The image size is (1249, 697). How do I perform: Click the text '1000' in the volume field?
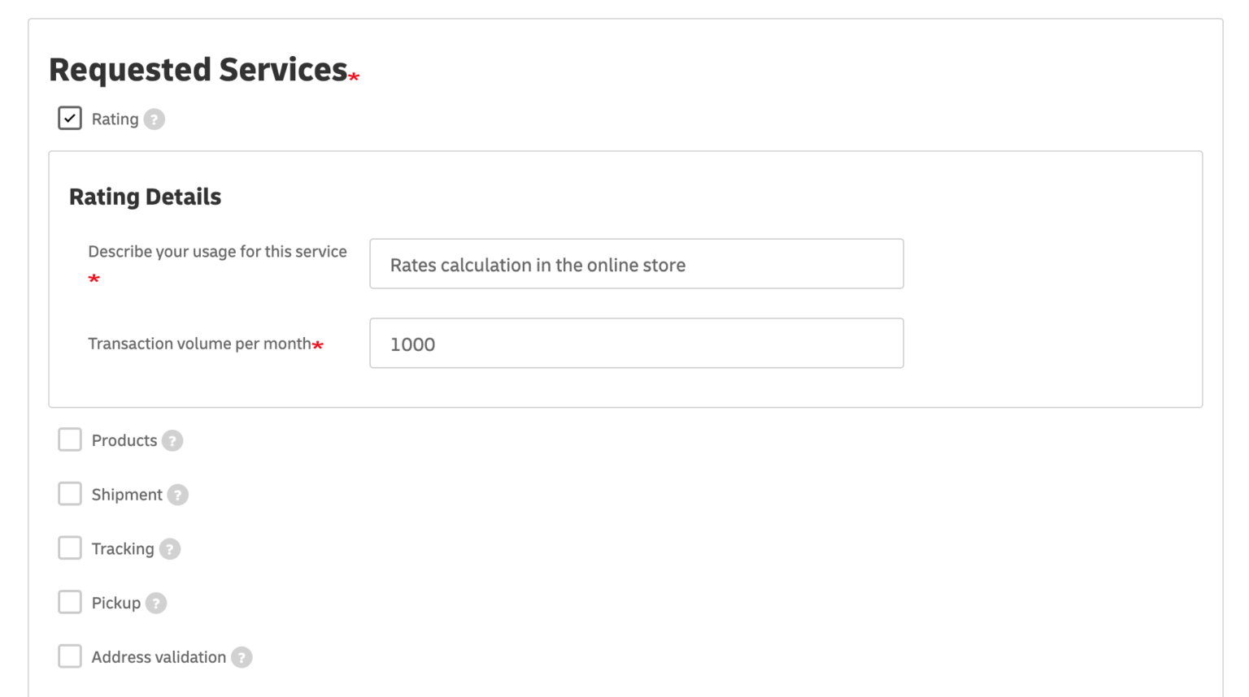[413, 344]
